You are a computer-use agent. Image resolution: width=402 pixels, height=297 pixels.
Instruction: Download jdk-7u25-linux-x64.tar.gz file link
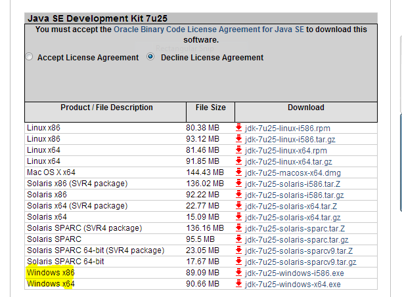288,162
